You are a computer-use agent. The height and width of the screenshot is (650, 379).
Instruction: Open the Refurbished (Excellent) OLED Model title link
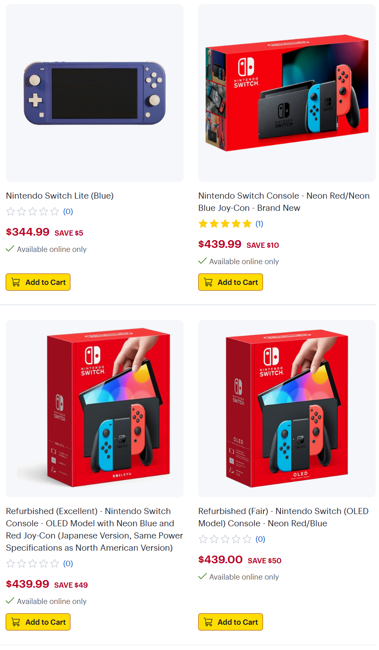click(94, 530)
